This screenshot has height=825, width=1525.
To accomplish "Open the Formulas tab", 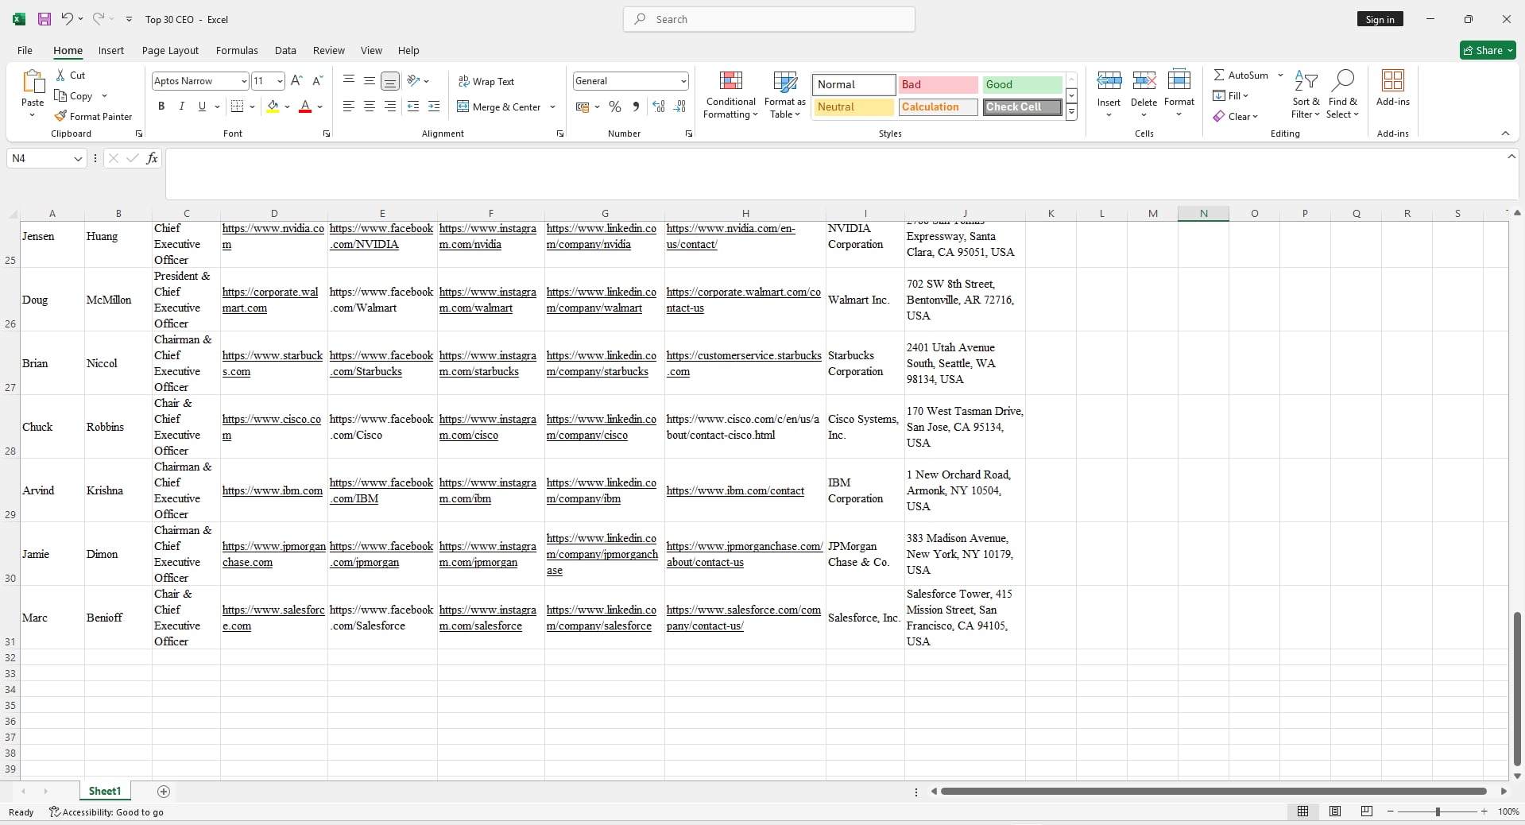I will 237,50.
